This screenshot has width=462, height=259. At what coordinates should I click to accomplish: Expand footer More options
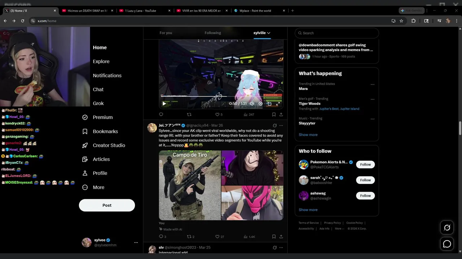point(339,229)
